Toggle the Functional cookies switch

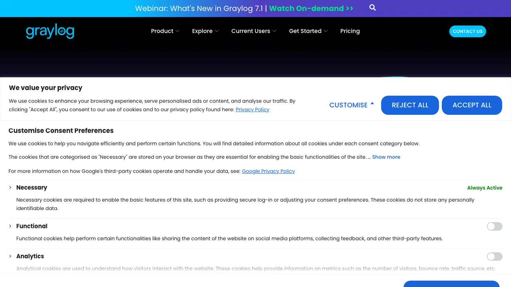[494, 226]
